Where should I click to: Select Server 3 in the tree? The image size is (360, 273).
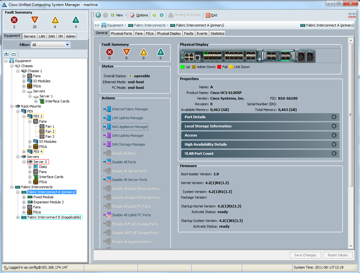coord(38,162)
